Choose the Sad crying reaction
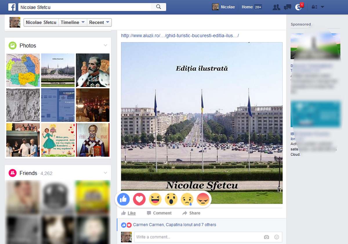Image resolution: width=348 pixels, height=244 pixels. tap(187, 199)
